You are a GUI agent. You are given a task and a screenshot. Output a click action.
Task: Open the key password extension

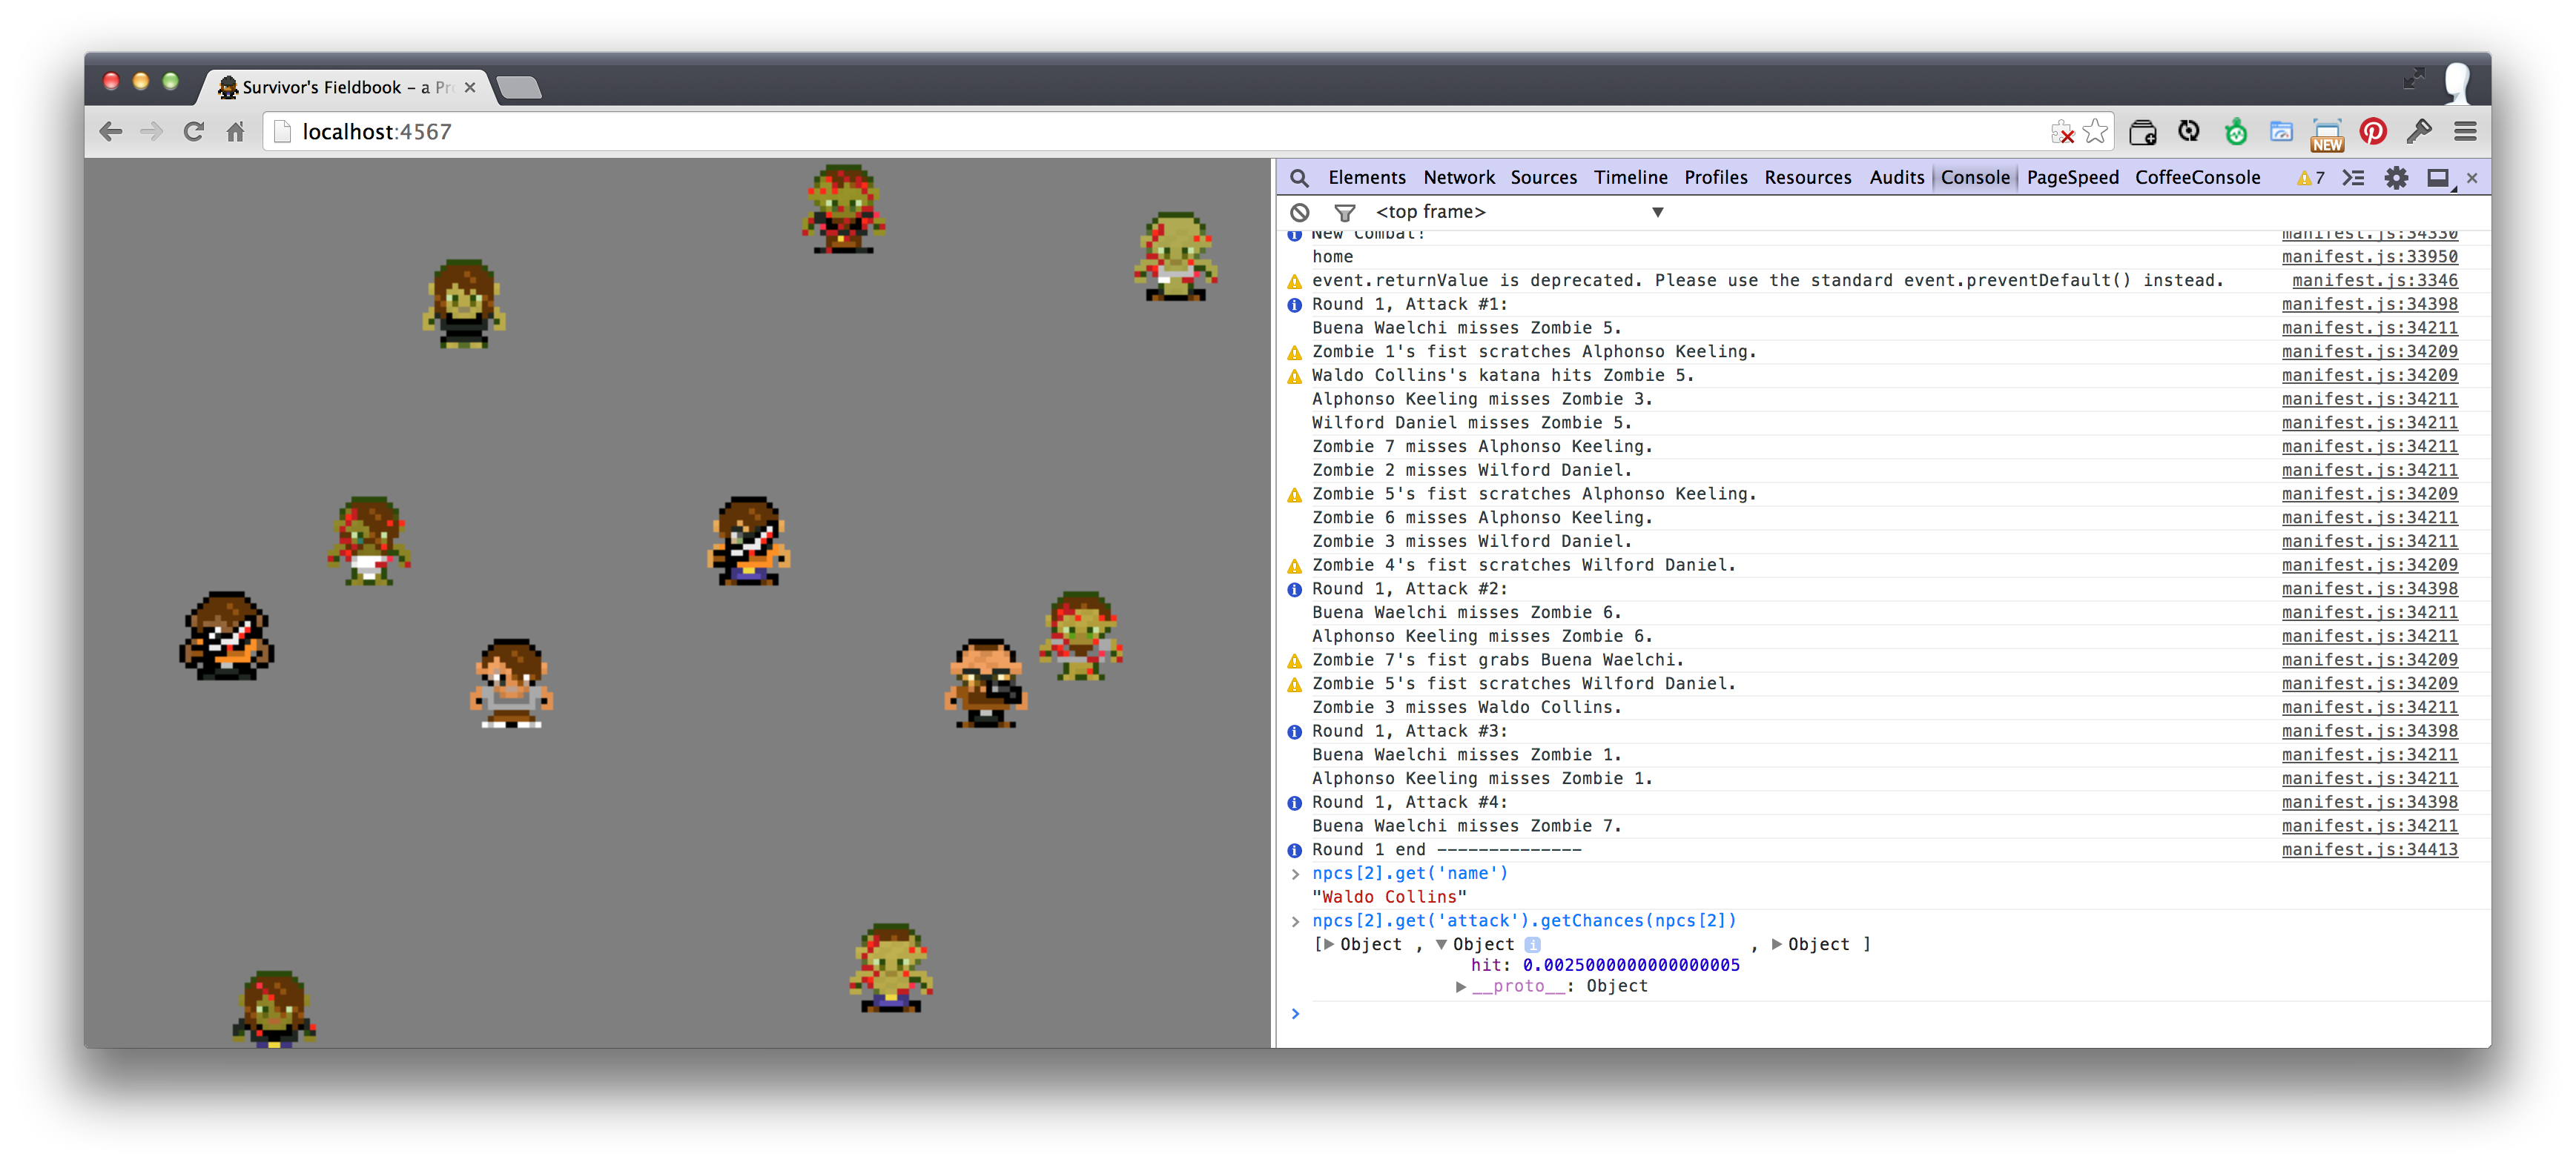(x=2419, y=132)
